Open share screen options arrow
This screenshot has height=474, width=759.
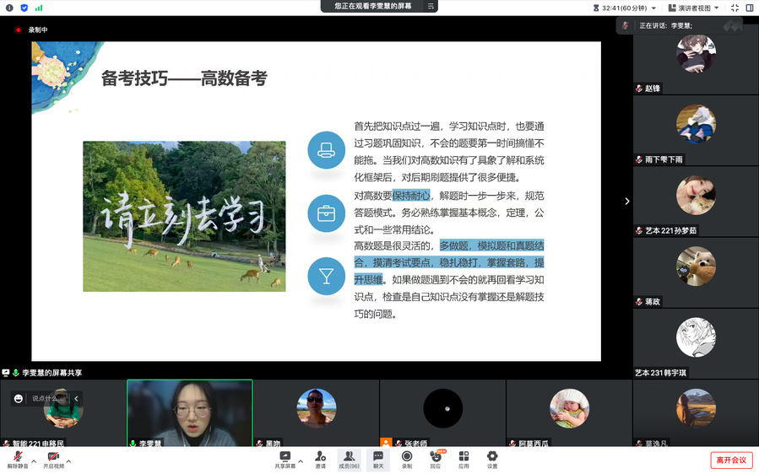[301, 461]
